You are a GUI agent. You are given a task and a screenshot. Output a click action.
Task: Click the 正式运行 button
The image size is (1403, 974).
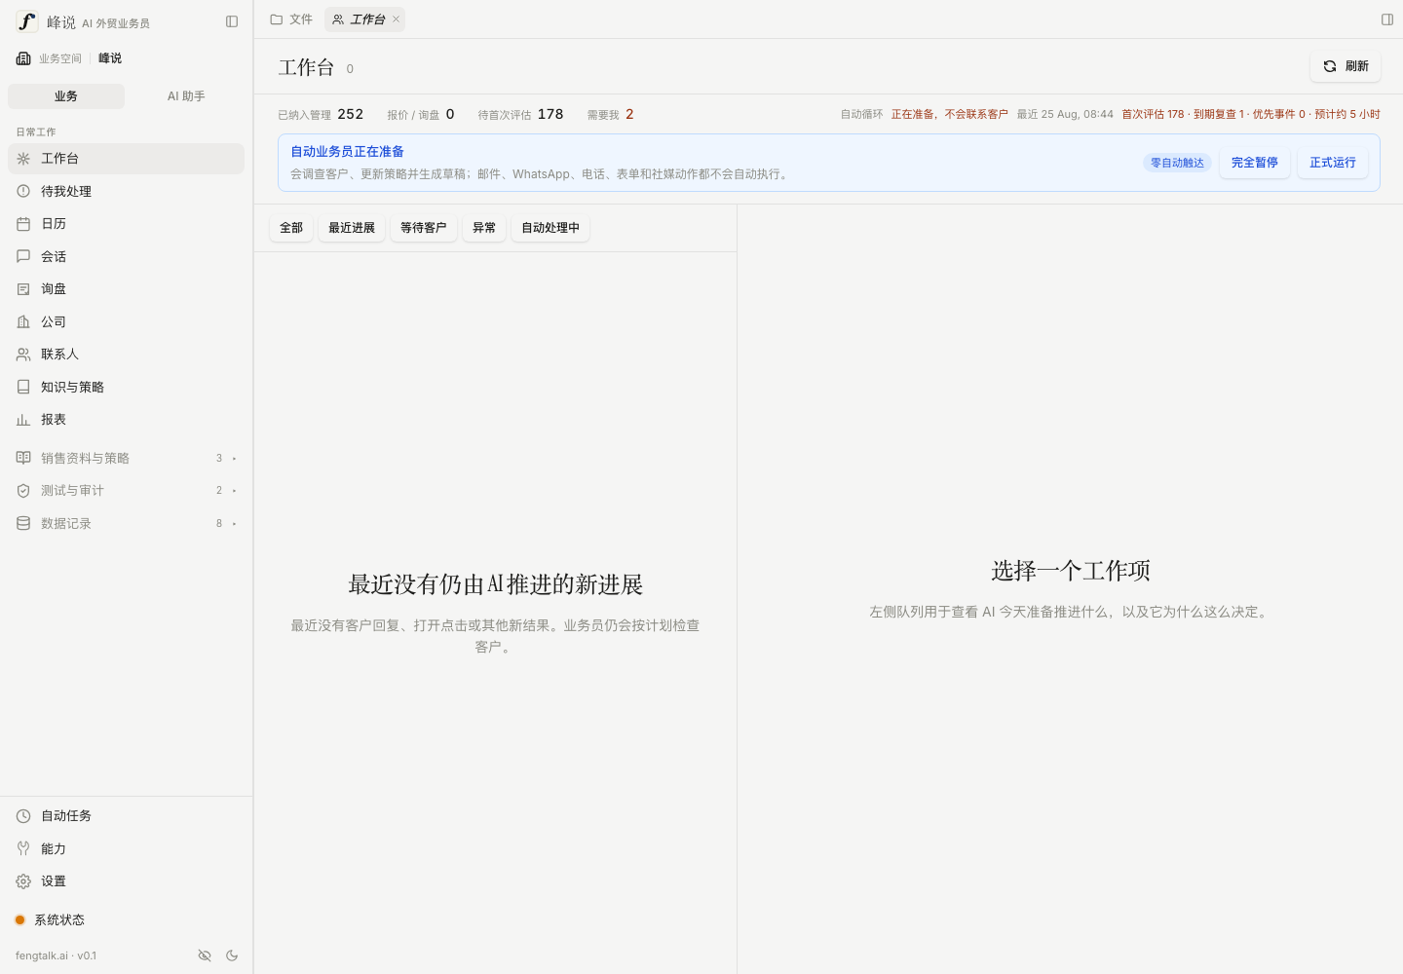pyautogui.click(x=1333, y=163)
